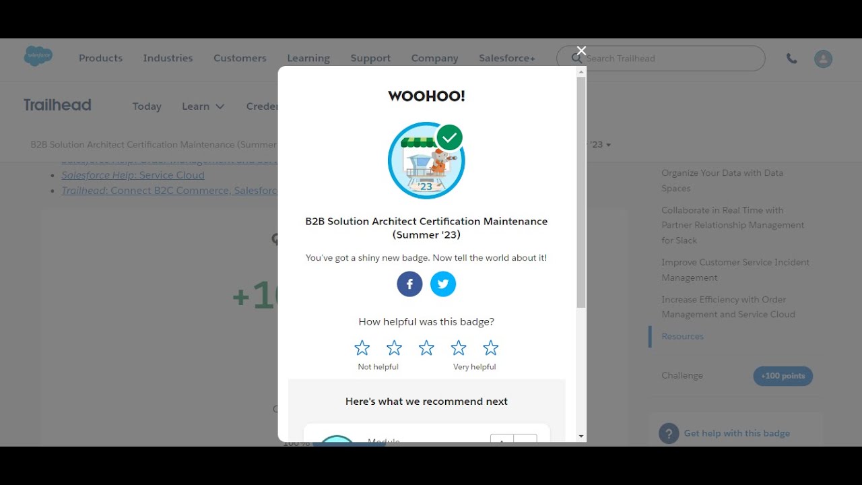Click Get help with this badge
This screenshot has width=862, height=485.
pyautogui.click(x=737, y=433)
